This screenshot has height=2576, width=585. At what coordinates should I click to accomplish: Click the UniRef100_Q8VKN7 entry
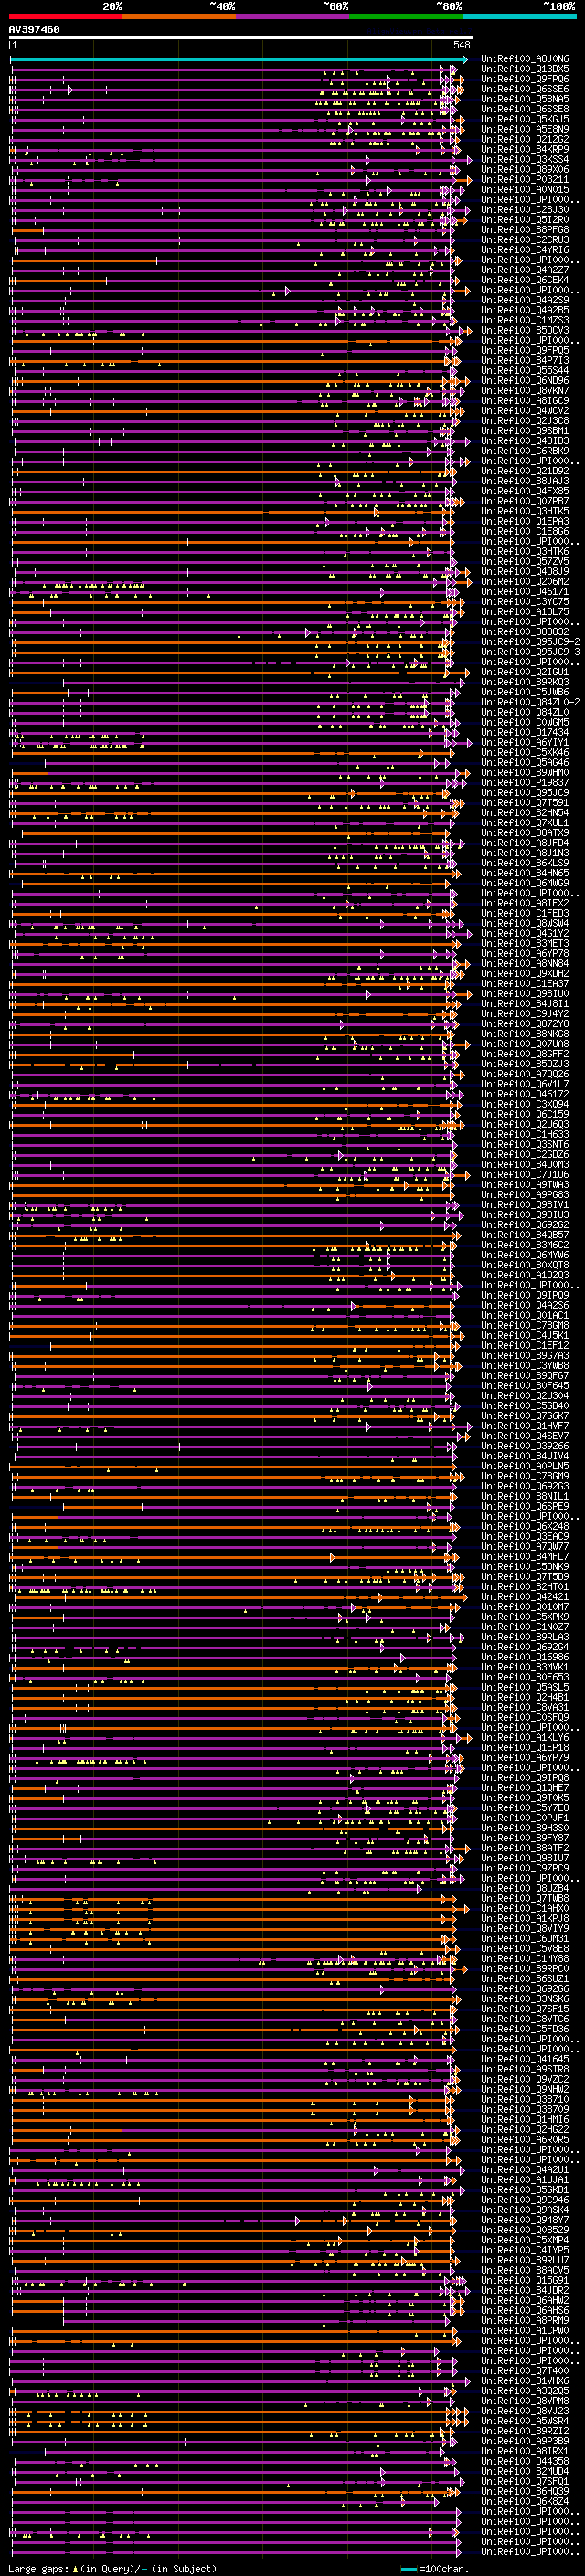pyautogui.click(x=525, y=390)
